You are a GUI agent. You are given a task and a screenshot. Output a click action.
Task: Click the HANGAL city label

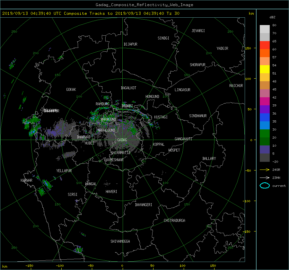click(x=91, y=184)
